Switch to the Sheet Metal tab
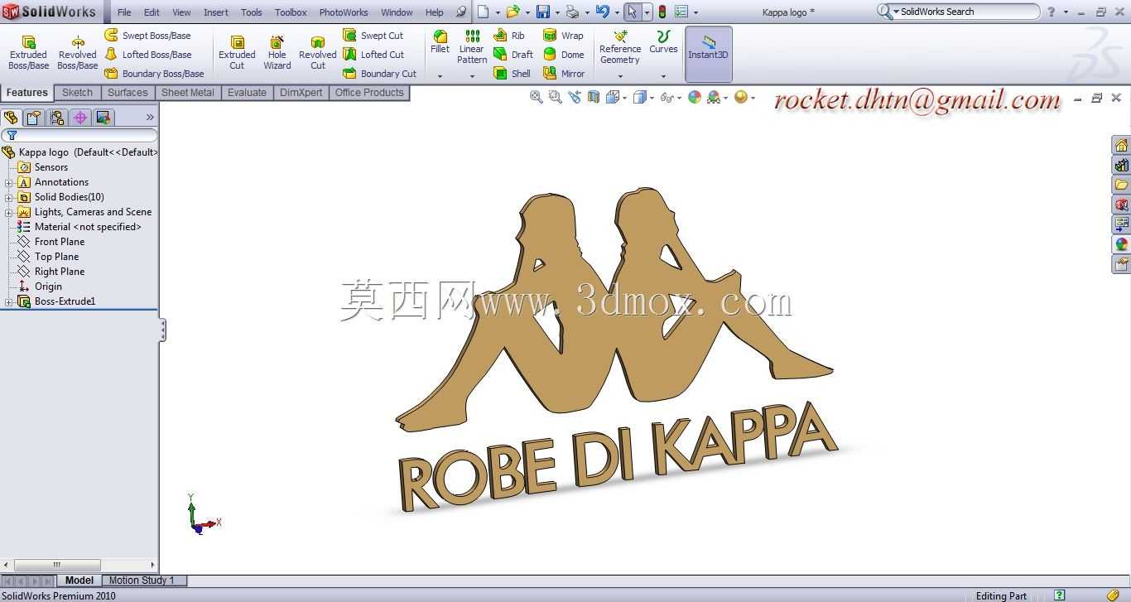Viewport: 1131px width, 602px height. click(x=187, y=93)
